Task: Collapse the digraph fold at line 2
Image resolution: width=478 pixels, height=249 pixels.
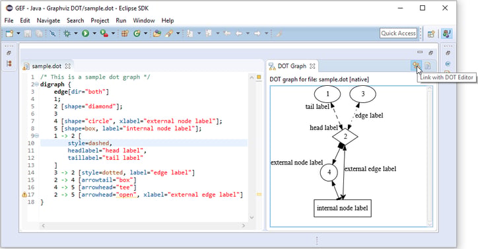Action: pos(36,85)
